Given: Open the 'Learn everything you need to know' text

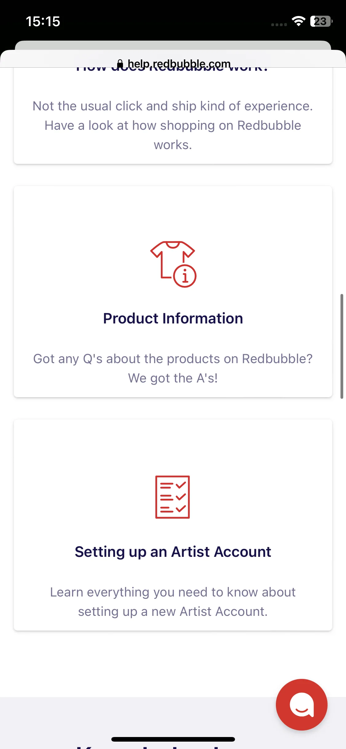Looking at the screenshot, I should point(173,602).
